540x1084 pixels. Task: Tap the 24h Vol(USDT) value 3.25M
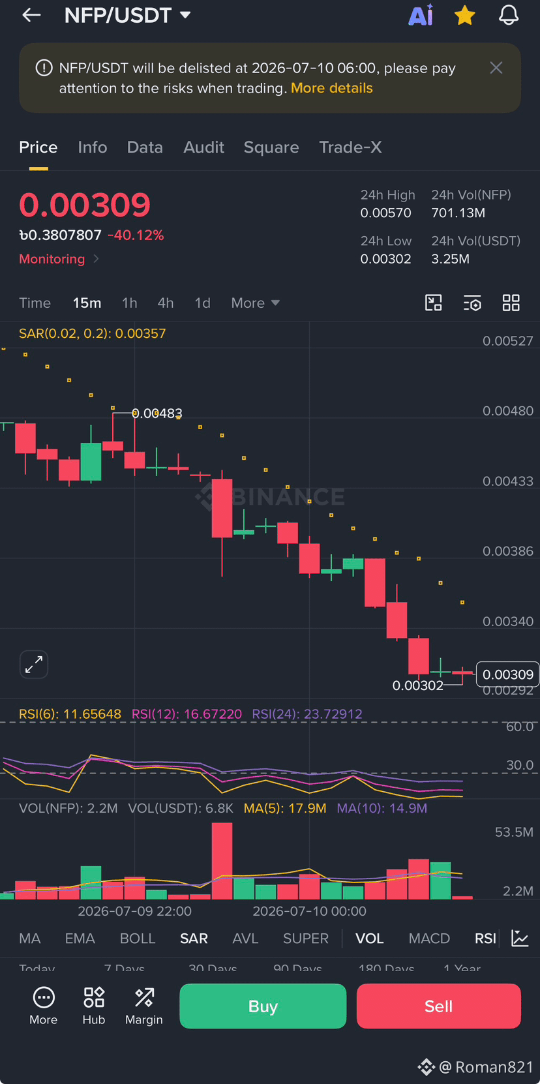click(x=451, y=260)
